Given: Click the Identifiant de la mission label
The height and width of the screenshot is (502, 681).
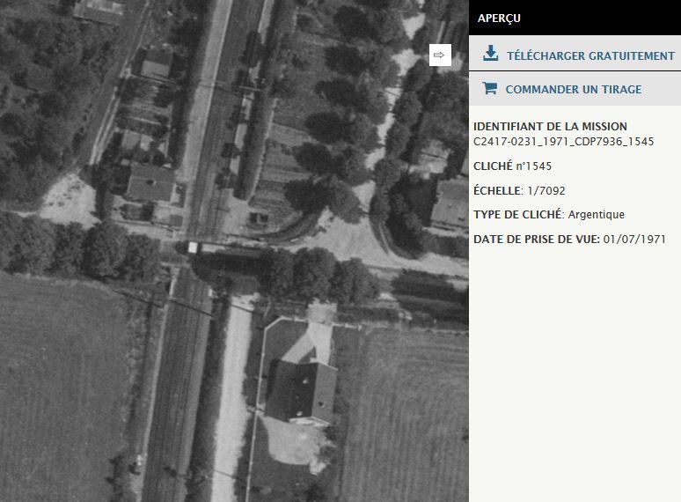Looking at the screenshot, I should click(550, 127).
